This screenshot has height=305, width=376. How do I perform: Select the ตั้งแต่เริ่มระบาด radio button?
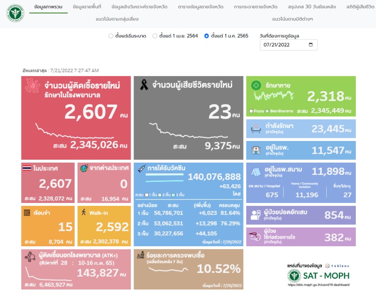[x=111, y=36]
